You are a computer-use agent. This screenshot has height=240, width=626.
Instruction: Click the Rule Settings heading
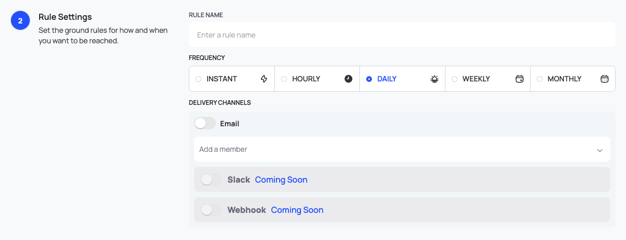pyautogui.click(x=65, y=17)
